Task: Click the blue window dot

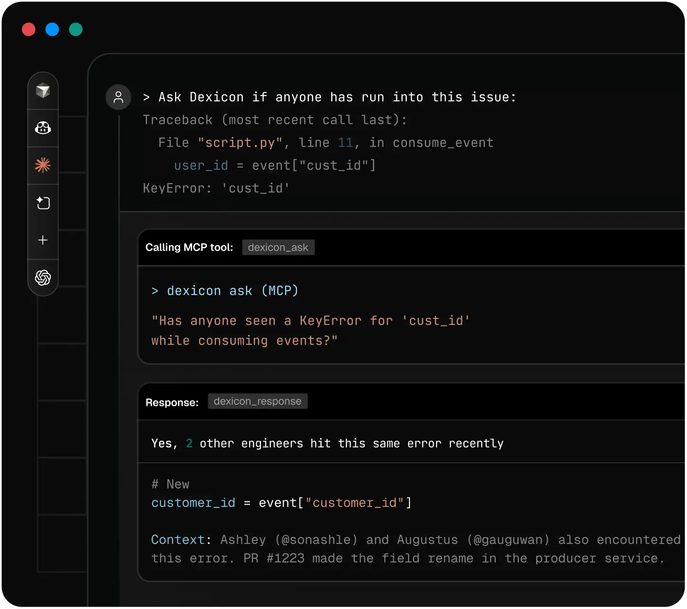Action: pos(52,29)
